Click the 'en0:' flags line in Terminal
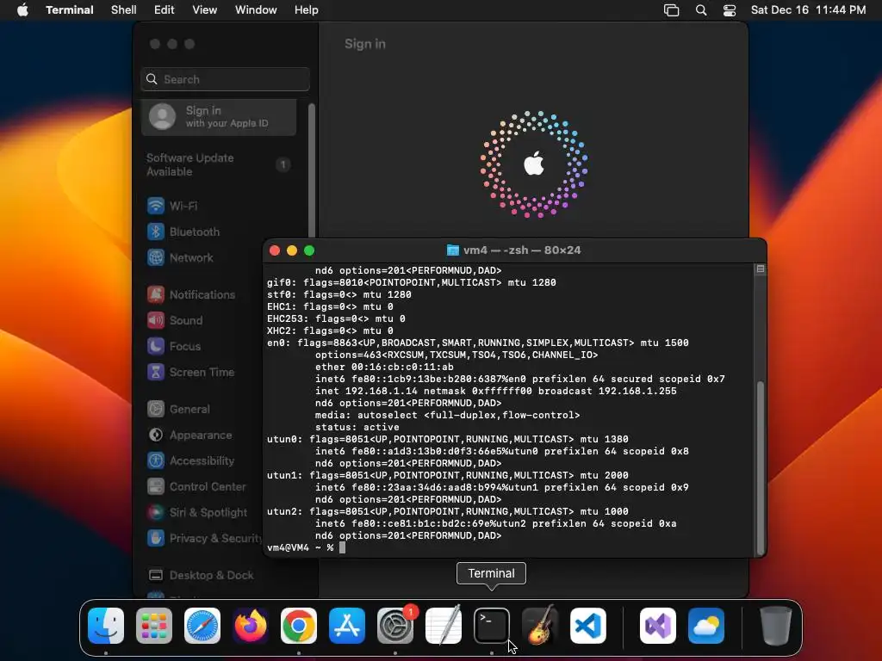The width and height of the screenshot is (882, 661). [477, 343]
